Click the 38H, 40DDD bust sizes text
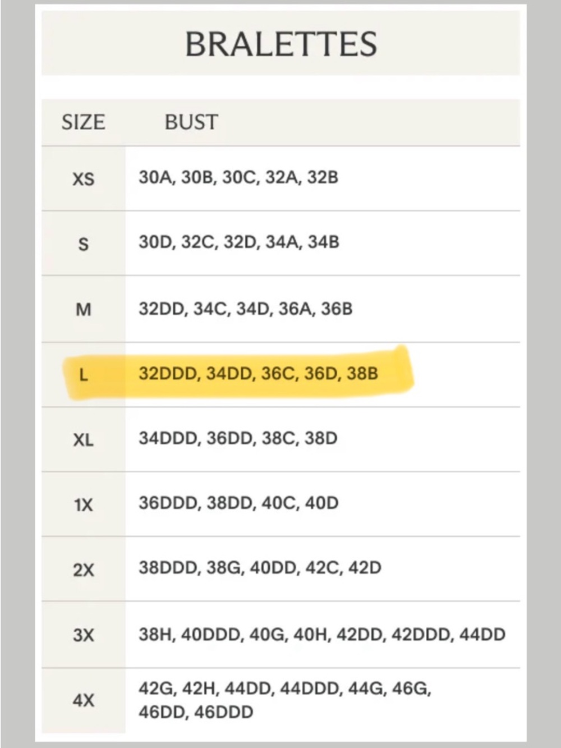This screenshot has width=561, height=748. [322, 635]
